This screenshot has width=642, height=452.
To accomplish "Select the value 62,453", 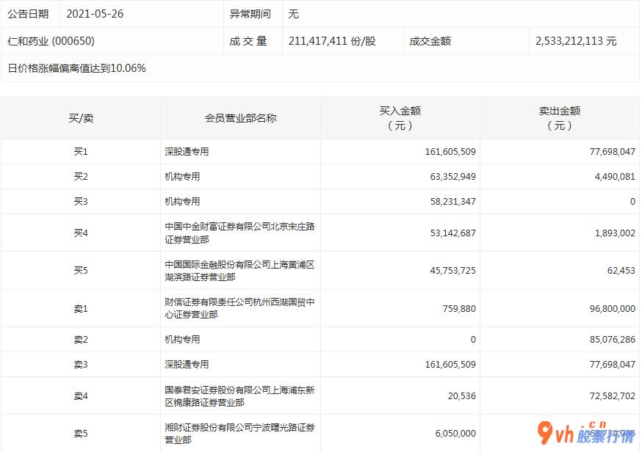I will [621, 270].
